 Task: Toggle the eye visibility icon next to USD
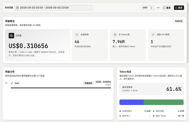point(158,8)
